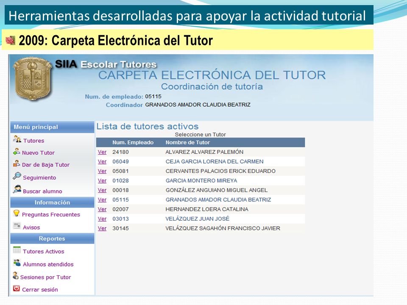Click the name GARCIA MONTERO MIREYA
The height and width of the screenshot is (305, 407).
point(201,181)
